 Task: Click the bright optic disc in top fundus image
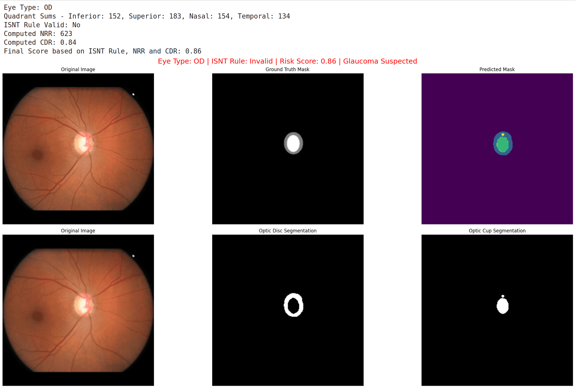82,143
